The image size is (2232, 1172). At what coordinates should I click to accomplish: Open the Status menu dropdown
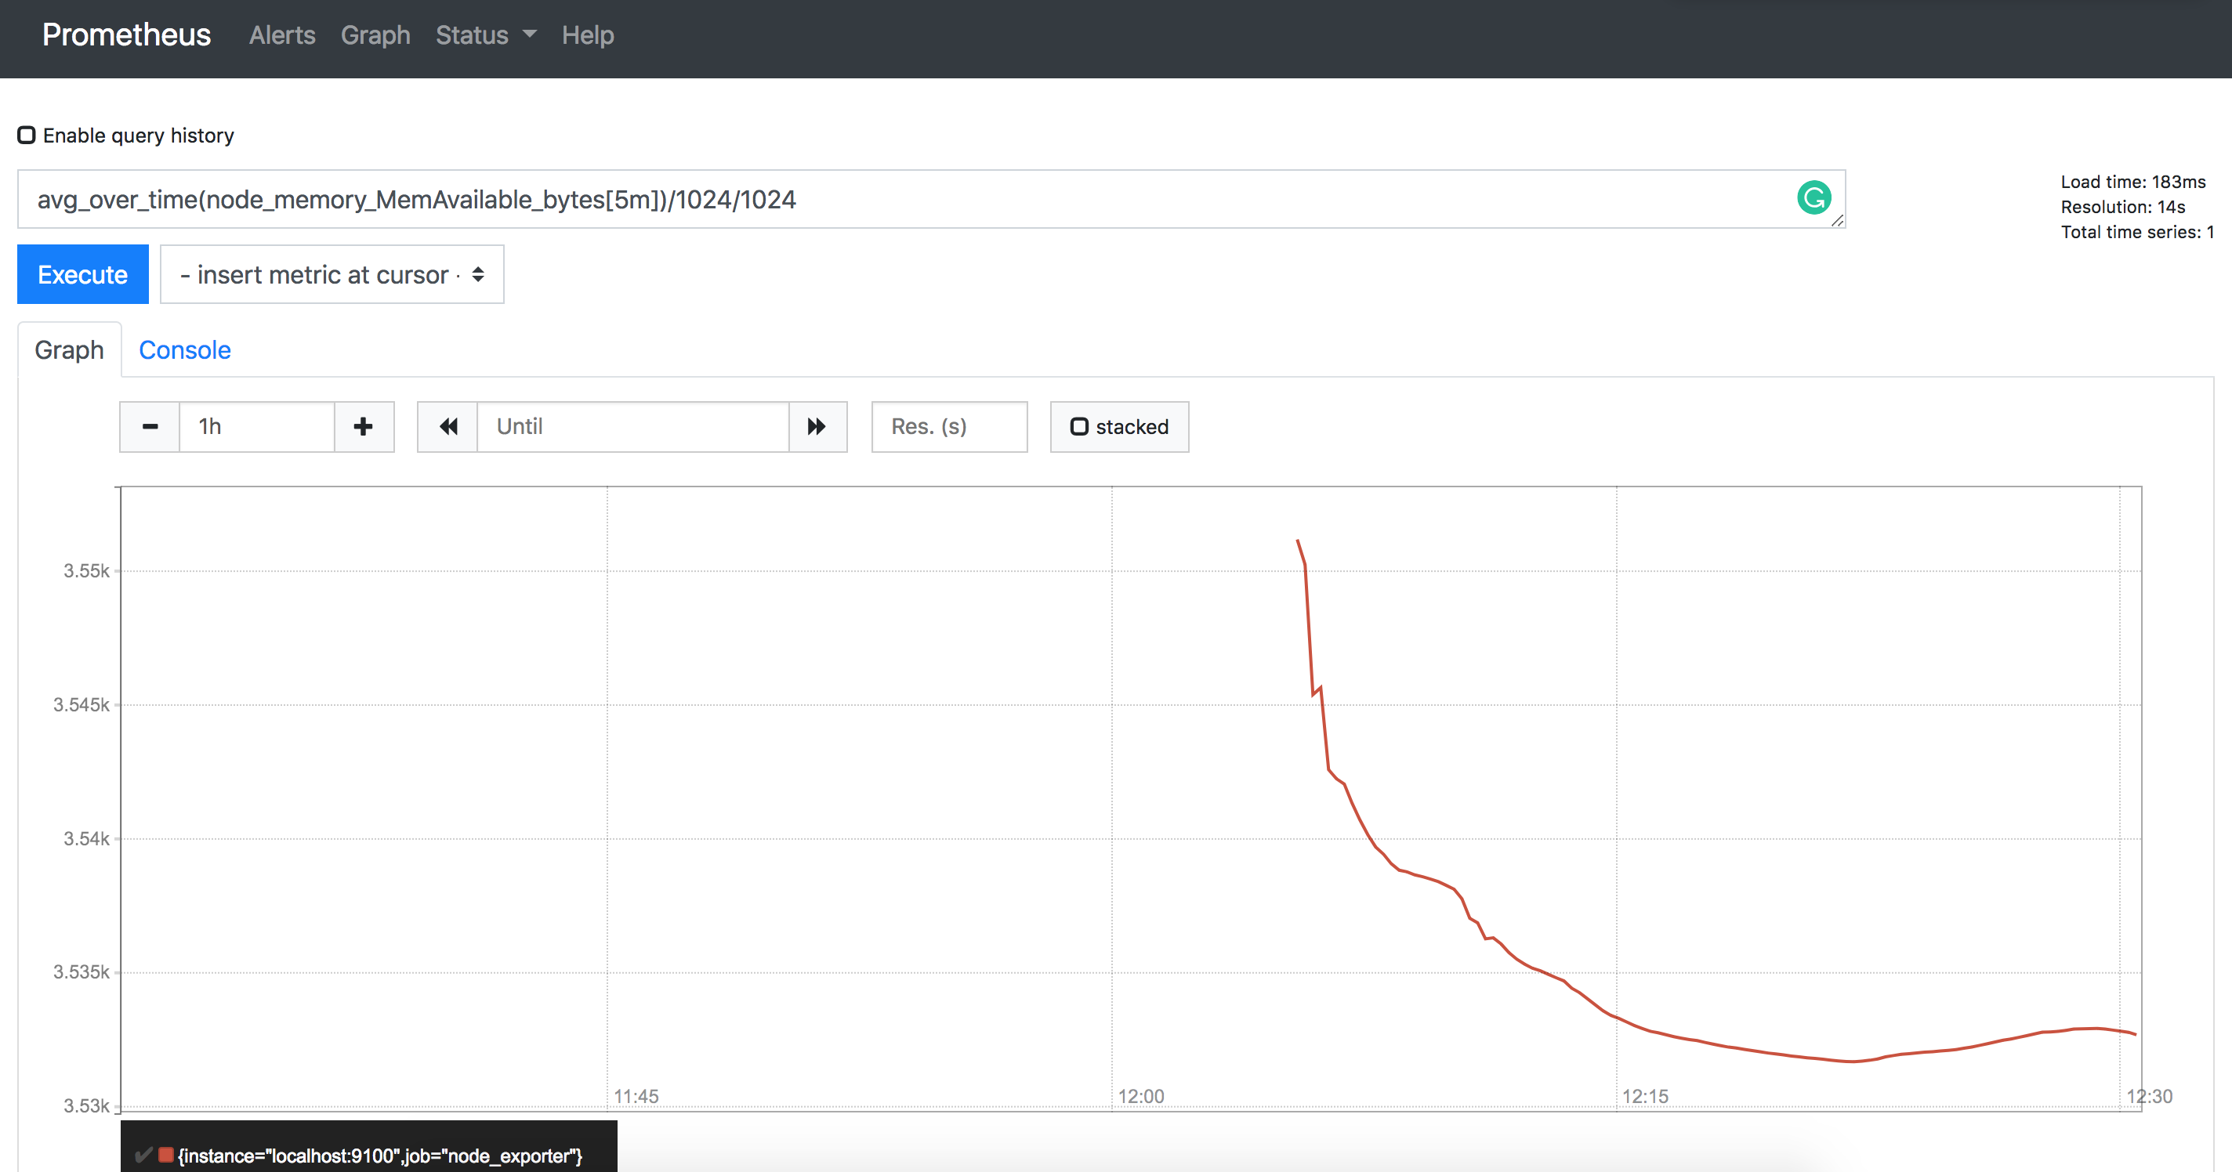coord(478,32)
